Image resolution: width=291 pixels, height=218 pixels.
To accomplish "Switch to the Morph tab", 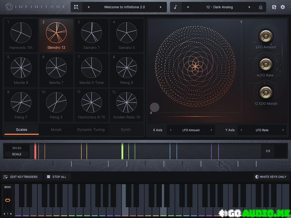I will coord(56,130).
